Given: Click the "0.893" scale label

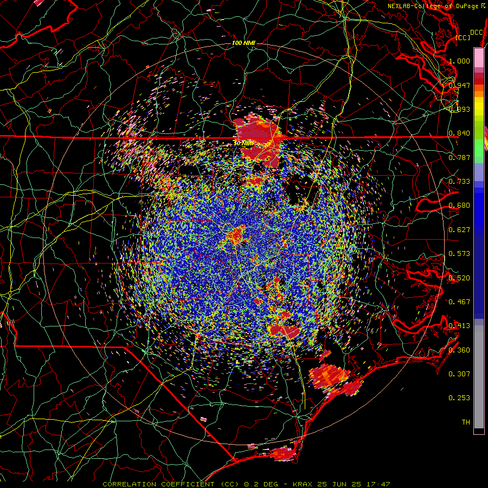Looking at the screenshot, I should coord(459,109).
